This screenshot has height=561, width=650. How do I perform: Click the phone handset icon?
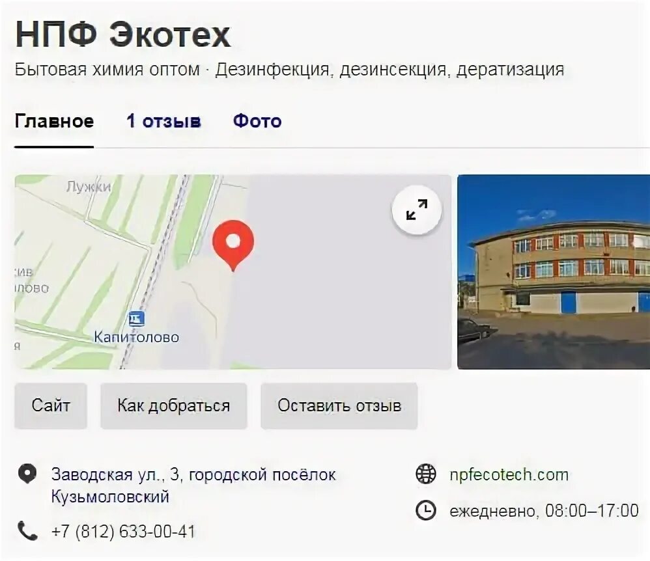click(x=27, y=531)
